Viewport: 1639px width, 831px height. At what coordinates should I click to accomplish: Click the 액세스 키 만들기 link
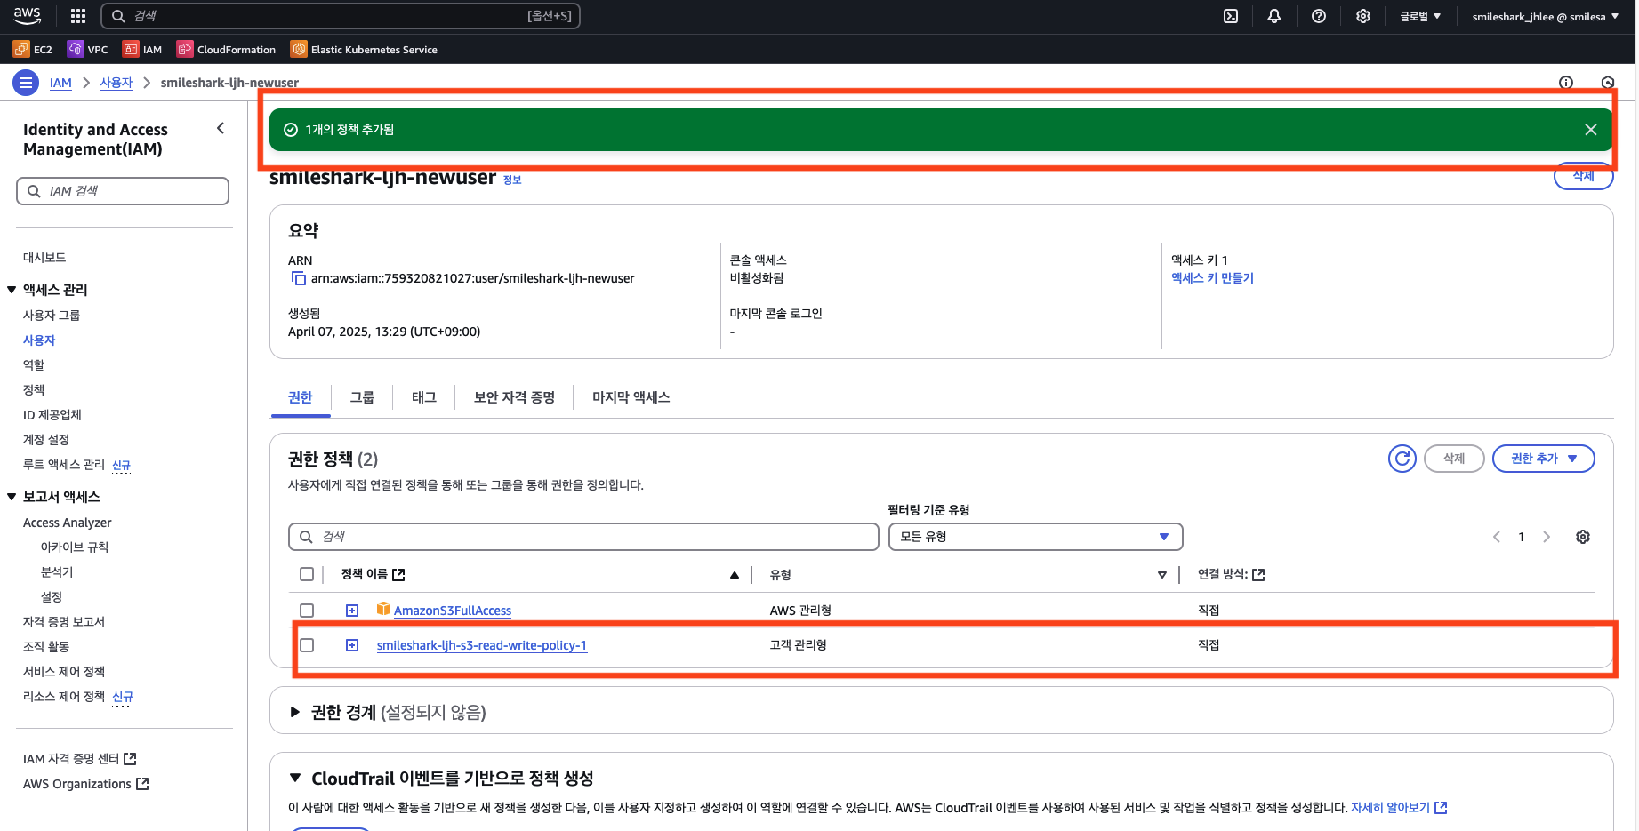tap(1212, 278)
